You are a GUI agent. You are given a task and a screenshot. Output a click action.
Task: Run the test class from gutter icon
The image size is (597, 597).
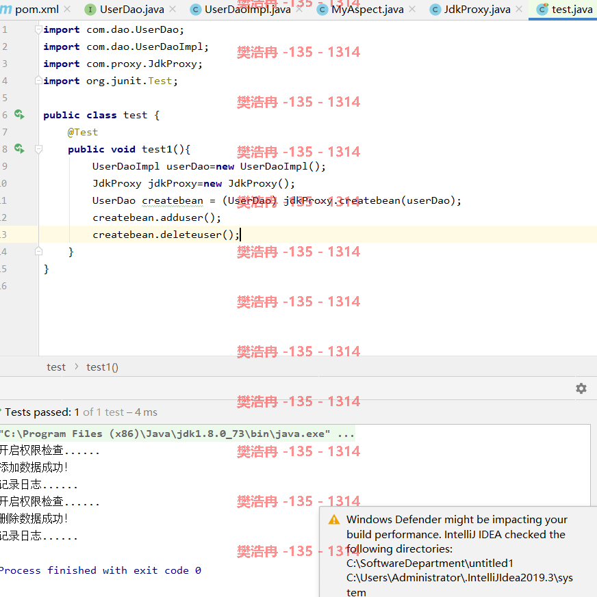[19, 114]
